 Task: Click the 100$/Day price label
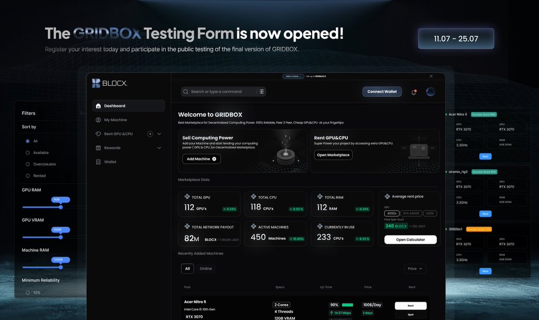coord(372,305)
